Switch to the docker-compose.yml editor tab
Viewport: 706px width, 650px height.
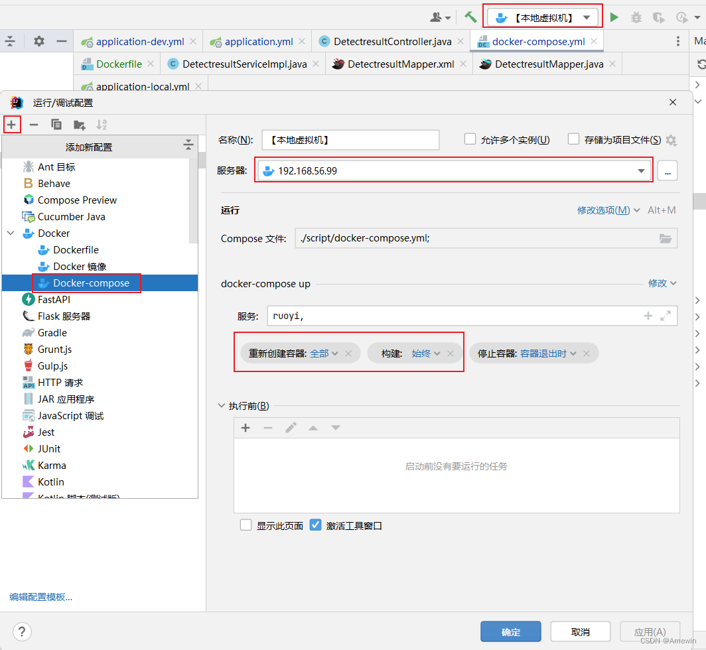click(x=535, y=41)
